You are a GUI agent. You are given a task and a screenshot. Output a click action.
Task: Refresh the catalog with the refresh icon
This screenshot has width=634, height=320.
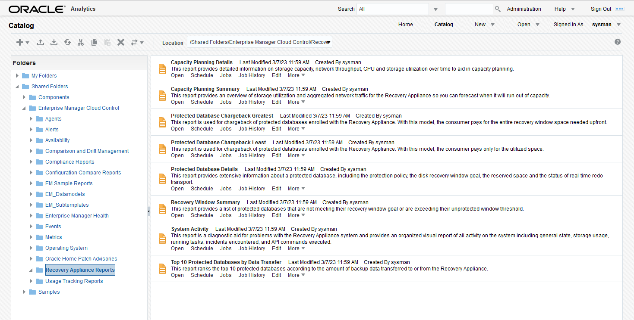click(x=67, y=42)
